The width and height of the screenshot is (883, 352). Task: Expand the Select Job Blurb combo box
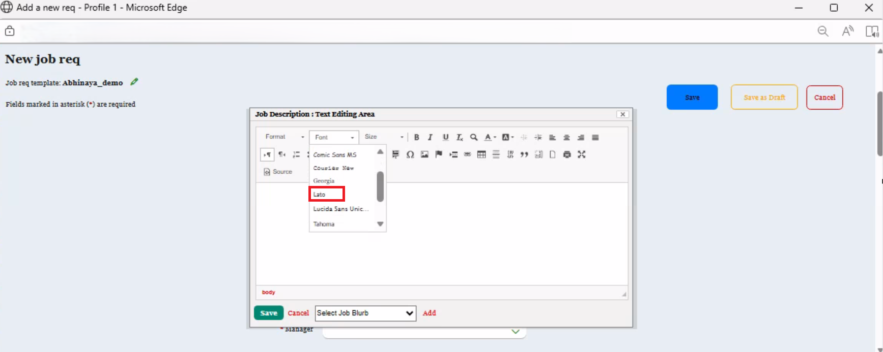click(365, 313)
